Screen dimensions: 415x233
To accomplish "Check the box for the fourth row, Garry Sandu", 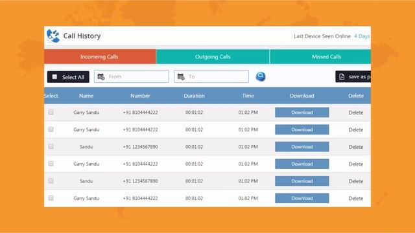I will (x=51, y=164).
